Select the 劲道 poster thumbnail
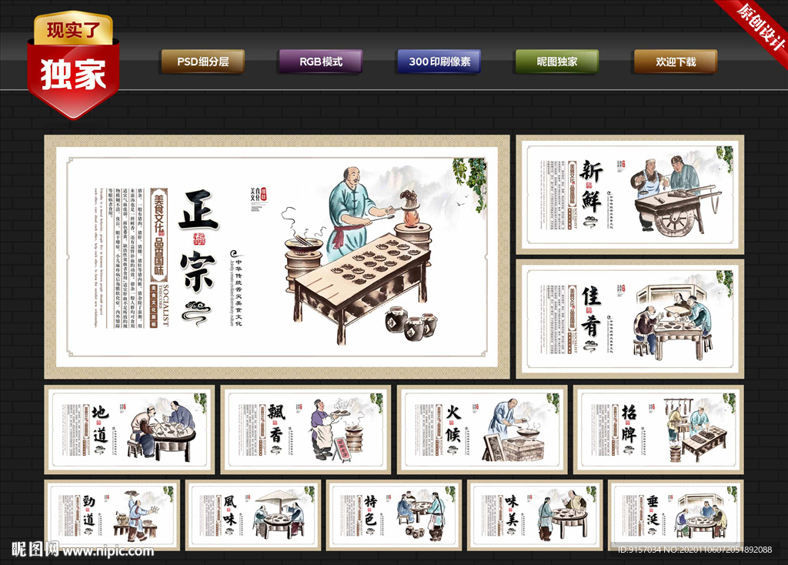Image resolution: width=788 pixels, height=565 pixels. [112, 515]
